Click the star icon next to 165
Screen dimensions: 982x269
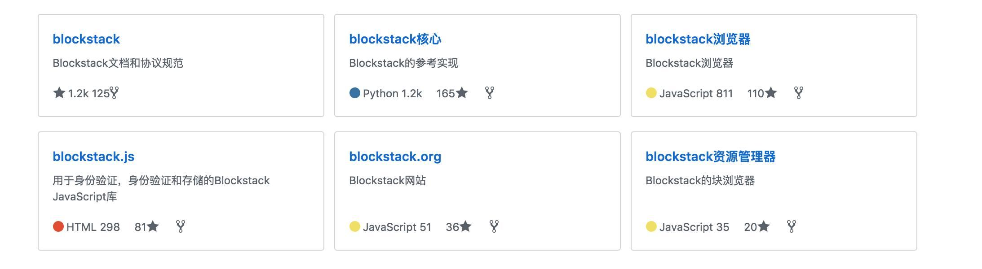pos(462,93)
